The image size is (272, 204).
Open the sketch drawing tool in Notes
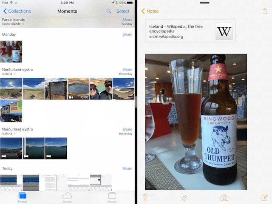(184, 198)
